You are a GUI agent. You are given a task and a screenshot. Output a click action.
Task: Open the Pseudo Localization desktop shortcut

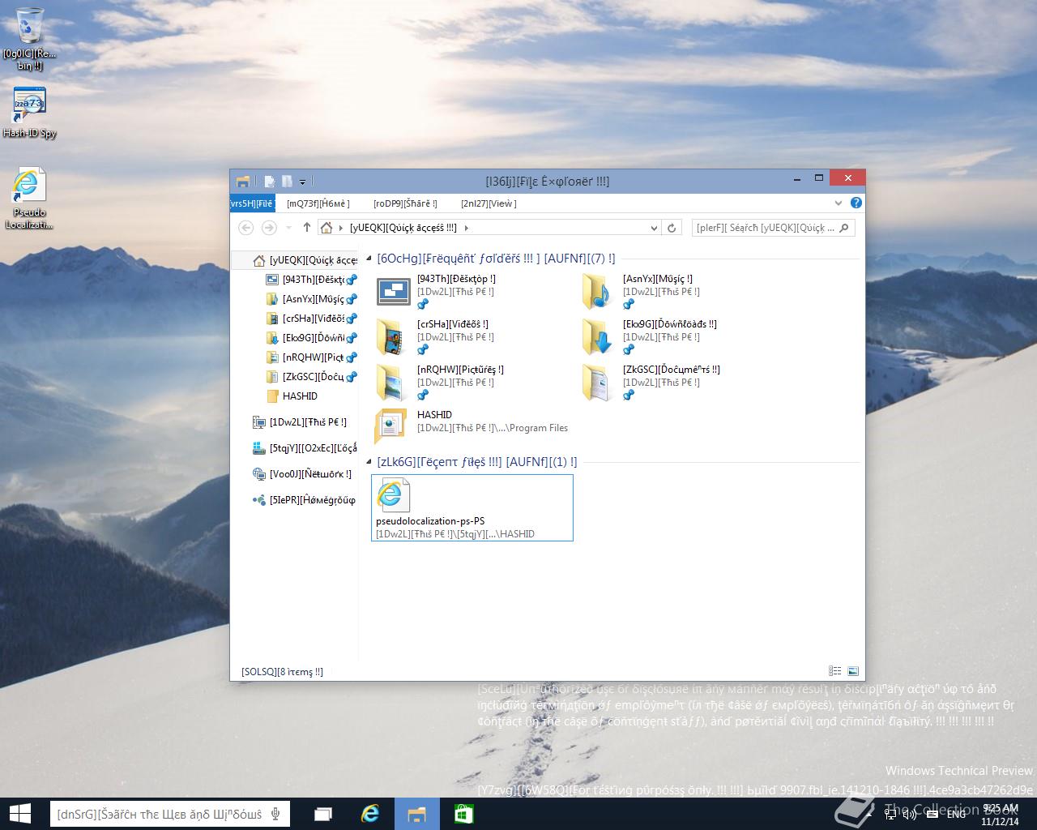(x=30, y=199)
